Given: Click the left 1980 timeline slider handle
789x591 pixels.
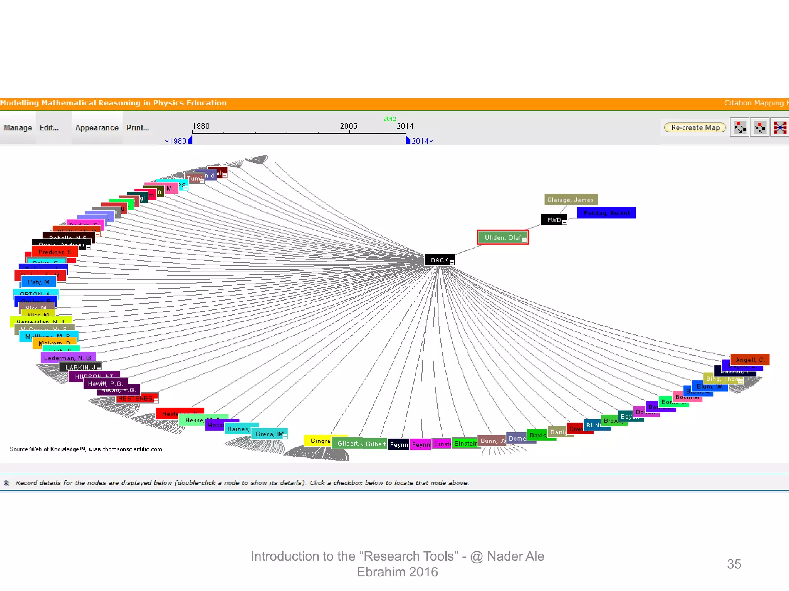Looking at the screenshot, I should [x=190, y=140].
